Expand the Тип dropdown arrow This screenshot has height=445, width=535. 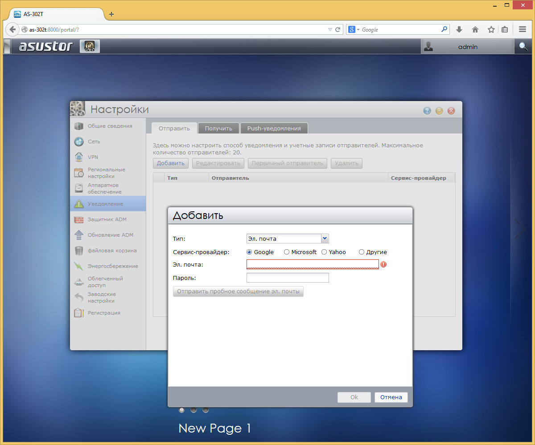[325, 239]
